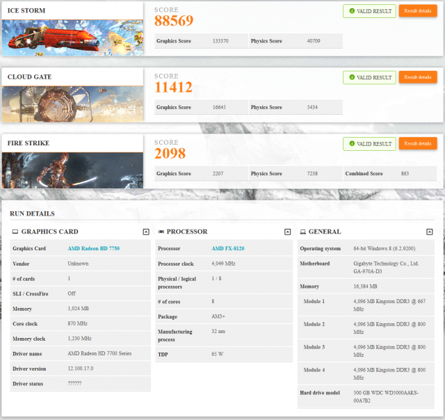
Task: Click Cloud Gate Valid Result badge
Action: [x=369, y=77]
